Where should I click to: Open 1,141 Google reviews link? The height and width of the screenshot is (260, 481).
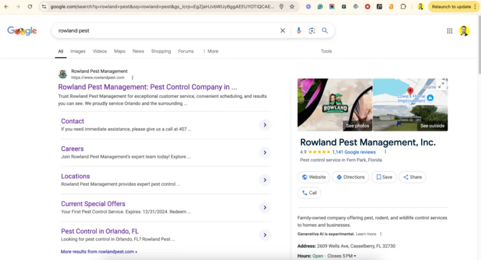354,152
